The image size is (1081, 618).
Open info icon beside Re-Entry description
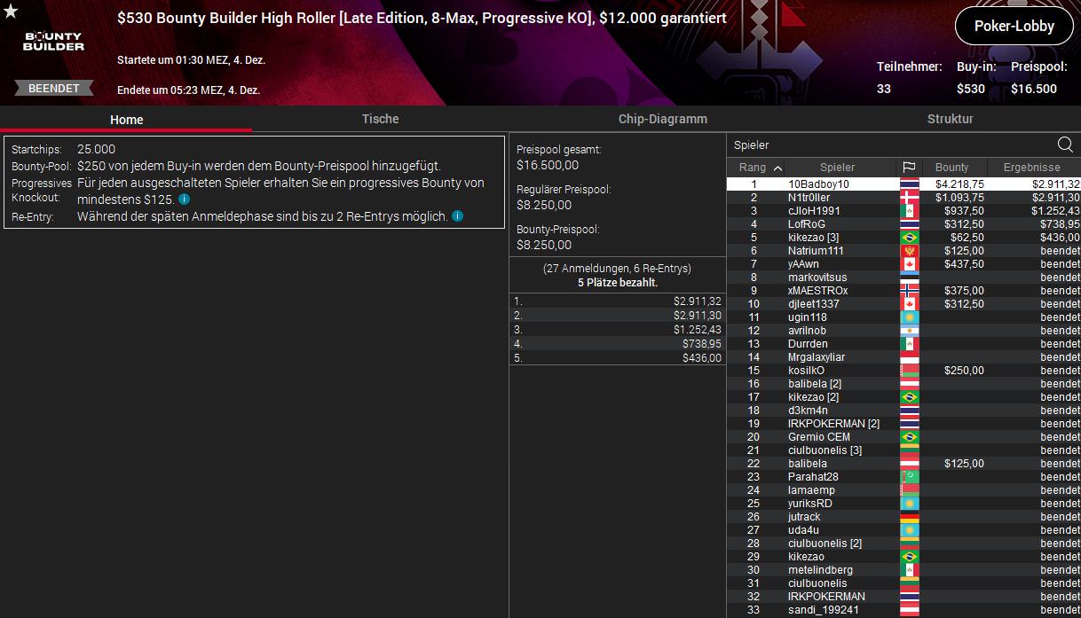tap(457, 216)
